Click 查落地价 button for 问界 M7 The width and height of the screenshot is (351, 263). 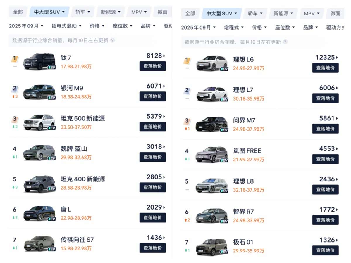point(325,129)
